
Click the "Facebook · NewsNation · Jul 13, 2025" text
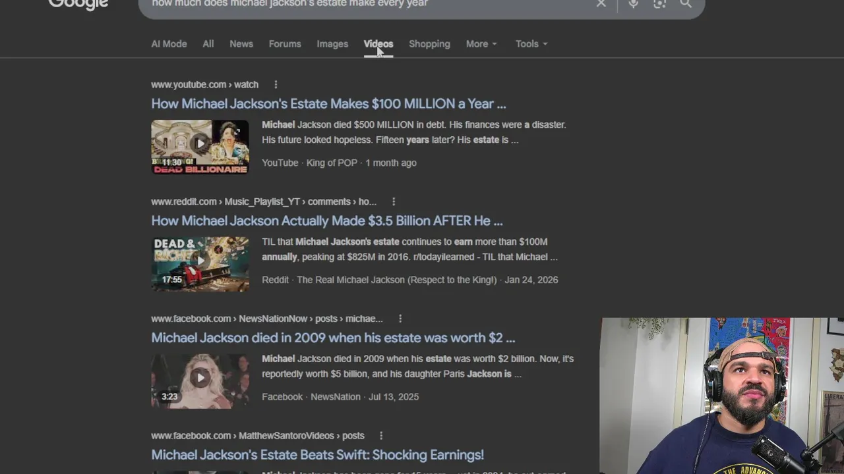click(340, 397)
